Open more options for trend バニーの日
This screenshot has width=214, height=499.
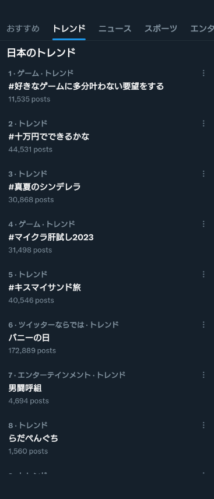point(204,325)
